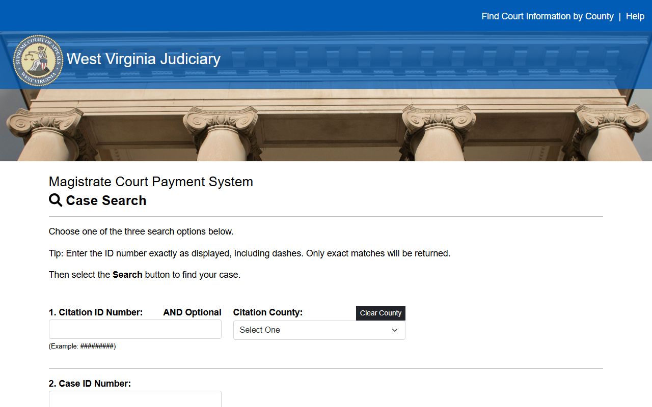The width and height of the screenshot is (652, 407).
Task: Click the 'AND Optional' text
Action: pyautogui.click(x=192, y=312)
